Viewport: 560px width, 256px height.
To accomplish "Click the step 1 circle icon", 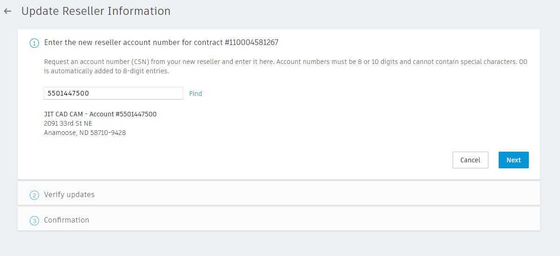I will click(34, 43).
